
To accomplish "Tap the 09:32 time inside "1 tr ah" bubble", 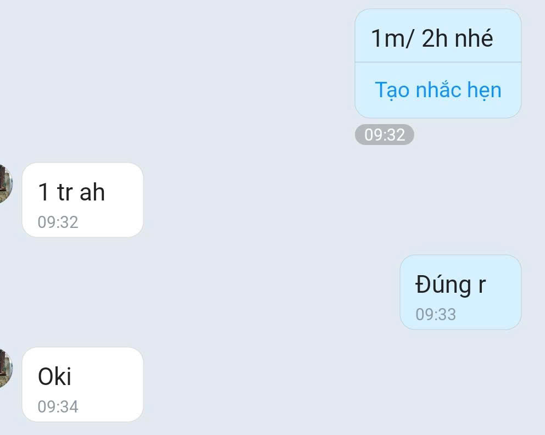I will [x=58, y=222].
